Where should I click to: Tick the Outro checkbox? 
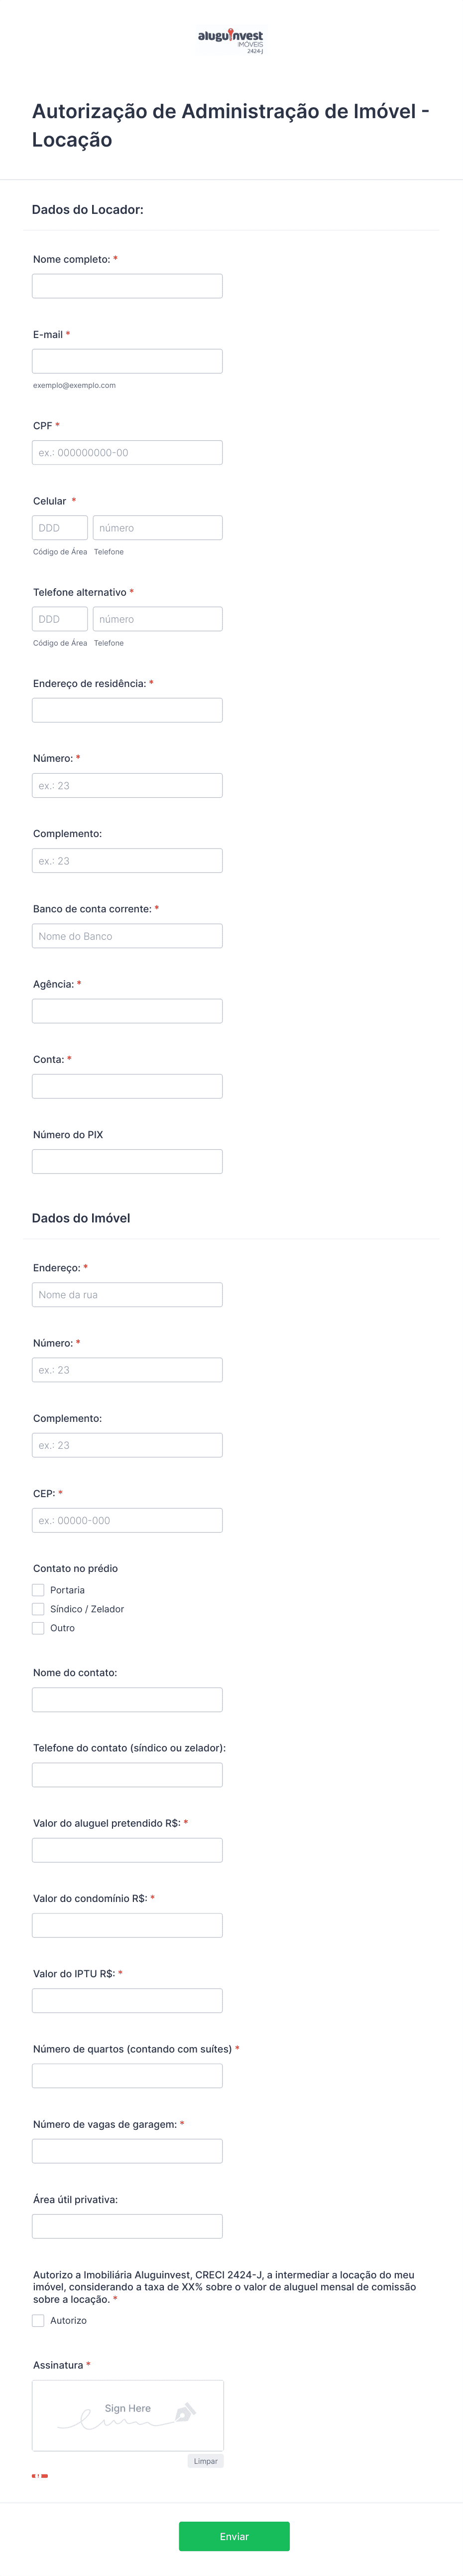38,1628
